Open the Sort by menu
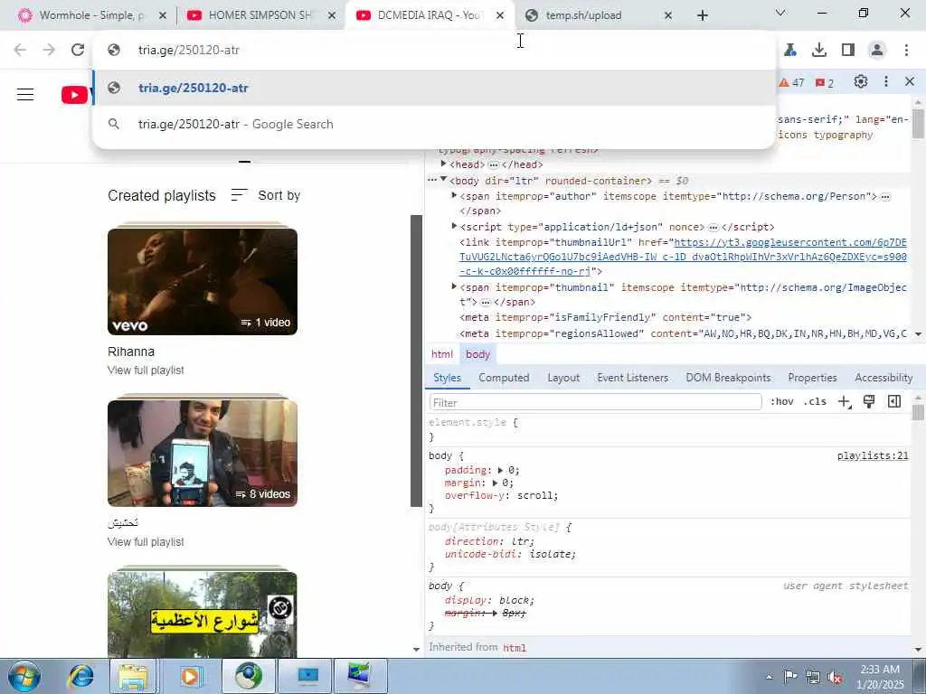This screenshot has height=694, width=926. click(266, 195)
